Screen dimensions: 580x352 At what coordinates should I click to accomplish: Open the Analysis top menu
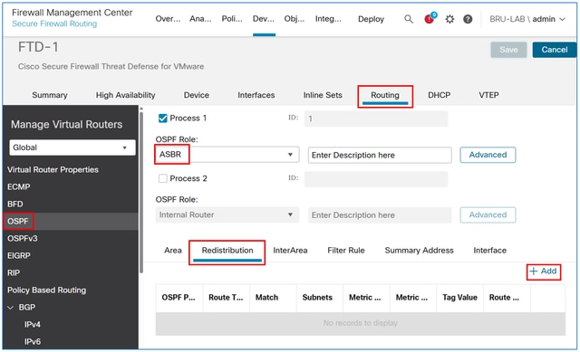pos(200,19)
